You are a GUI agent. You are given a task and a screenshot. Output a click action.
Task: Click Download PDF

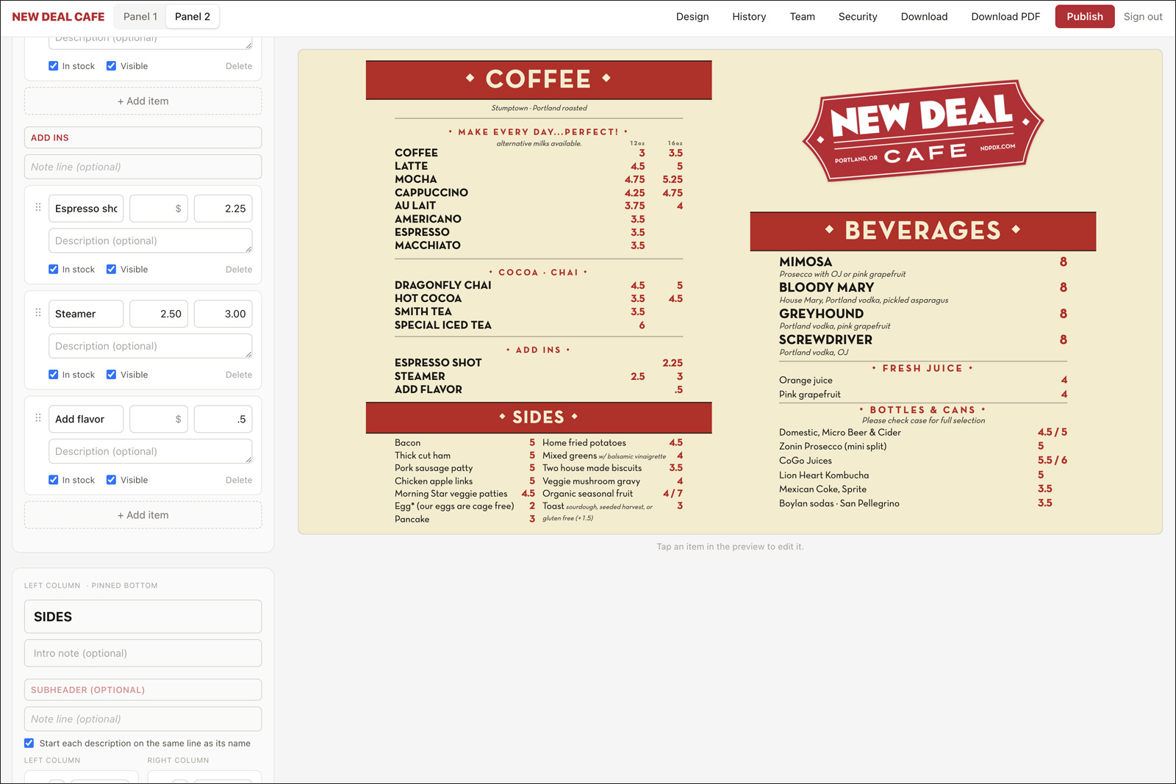point(1005,16)
